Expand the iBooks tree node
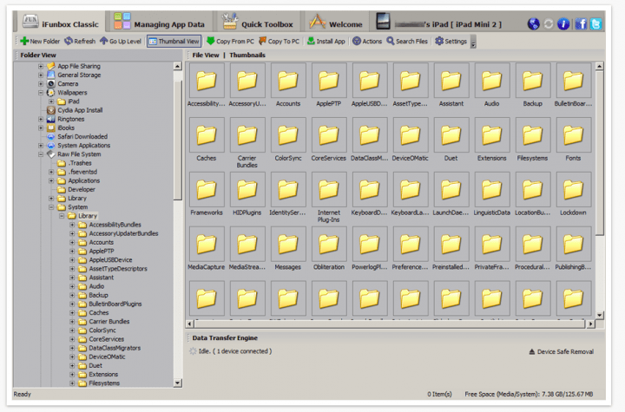The height and width of the screenshot is (412, 625). coord(41,128)
